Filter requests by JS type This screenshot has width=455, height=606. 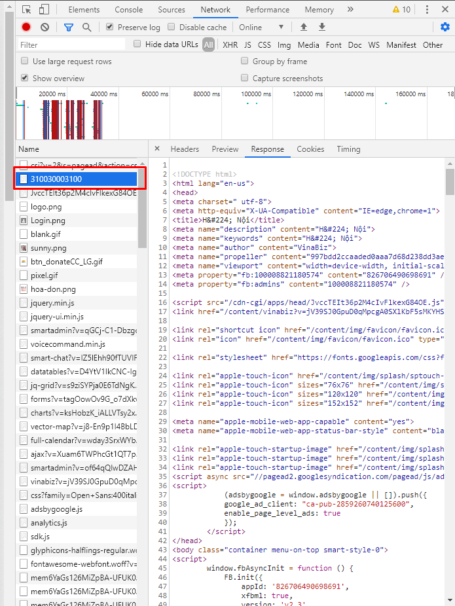(x=247, y=45)
